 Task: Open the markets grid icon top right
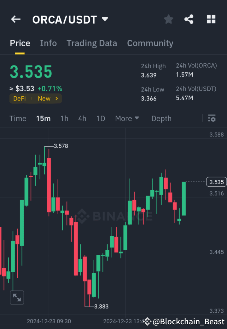tap(211, 19)
